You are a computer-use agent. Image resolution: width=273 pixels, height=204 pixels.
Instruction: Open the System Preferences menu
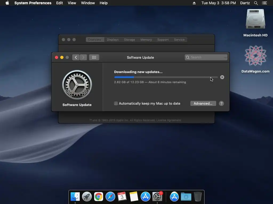pyautogui.click(x=33, y=3)
